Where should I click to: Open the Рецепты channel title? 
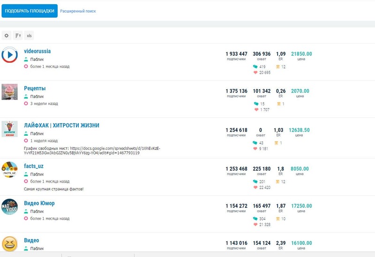(35, 88)
